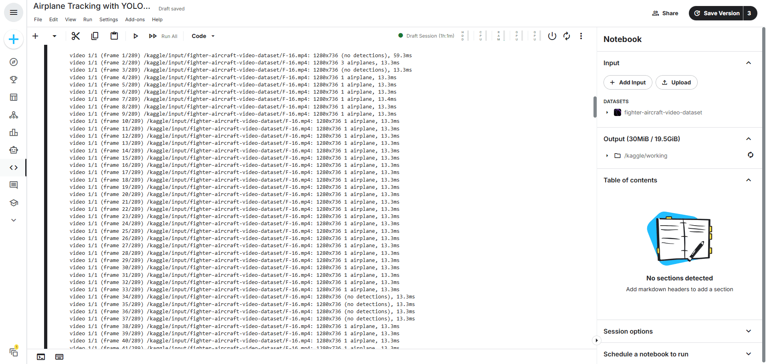767x364 pixels.
Task: Open the toolbar more options menu
Action: [x=581, y=36]
